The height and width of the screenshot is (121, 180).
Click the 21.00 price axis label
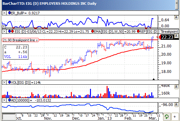166,46
